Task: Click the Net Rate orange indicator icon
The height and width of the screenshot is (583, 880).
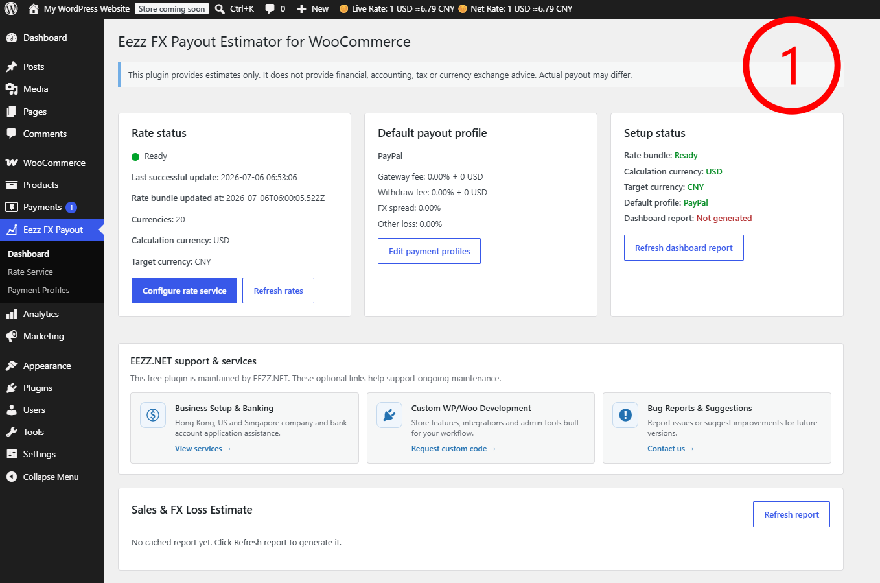Action: 463,9
